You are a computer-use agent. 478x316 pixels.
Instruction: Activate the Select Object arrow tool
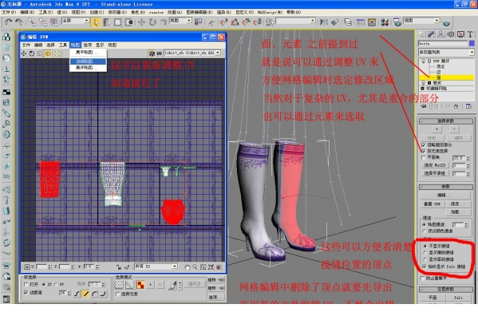(96, 22)
